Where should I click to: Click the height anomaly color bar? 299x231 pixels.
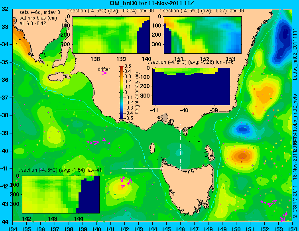(x=122, y=92)
